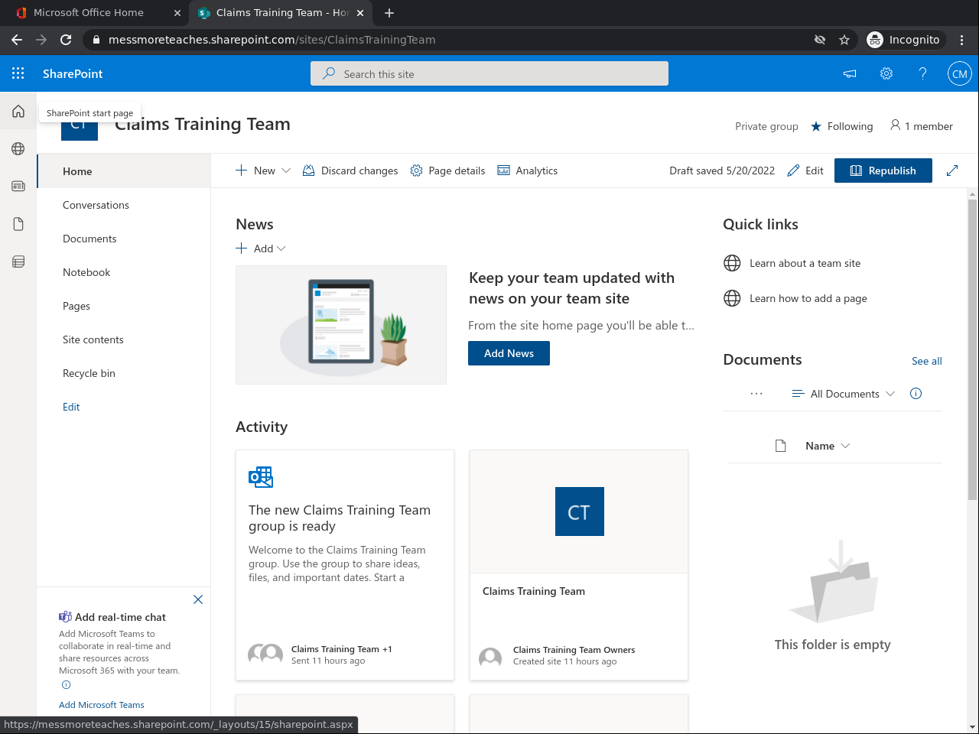This screenshot has height=734, width=979.
Task: Expand the page to full screen
Action: pos(952,171)
